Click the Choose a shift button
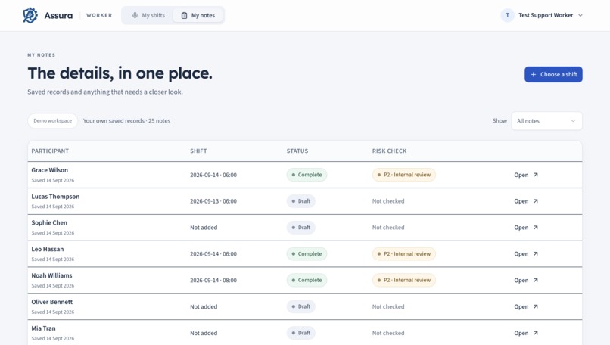The width and height of the screenshot is (610, 345). coord(553,74)
